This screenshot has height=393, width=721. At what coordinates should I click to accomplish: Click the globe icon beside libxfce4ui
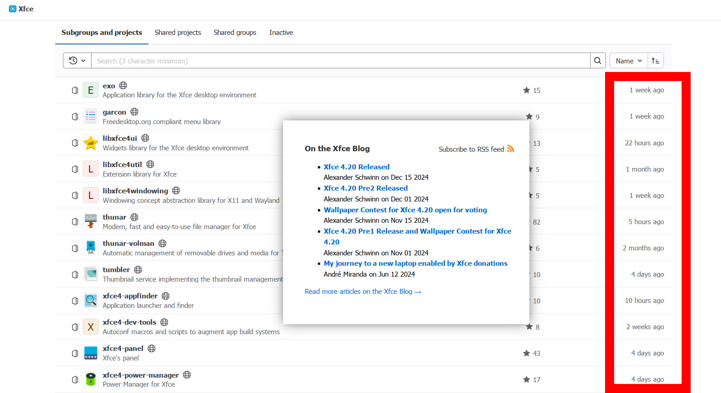pos(145,138)
